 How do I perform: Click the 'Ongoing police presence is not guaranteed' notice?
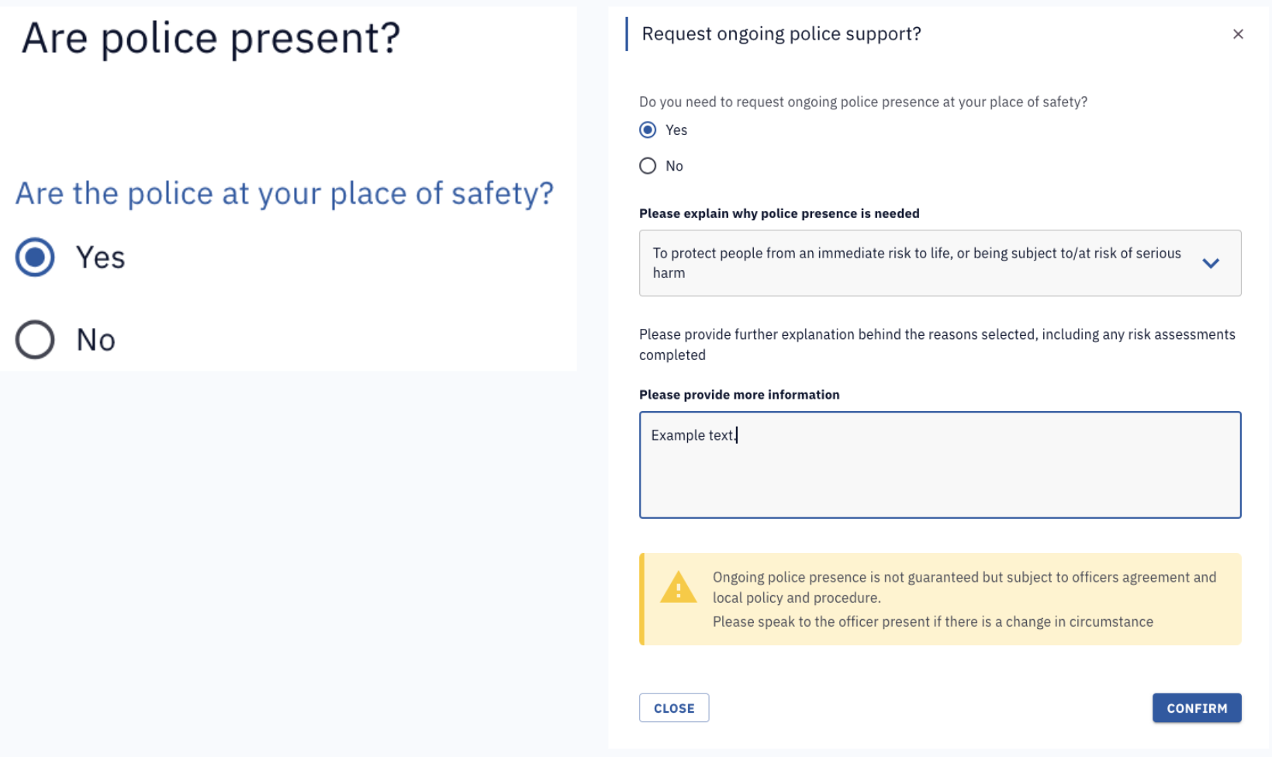940,599
